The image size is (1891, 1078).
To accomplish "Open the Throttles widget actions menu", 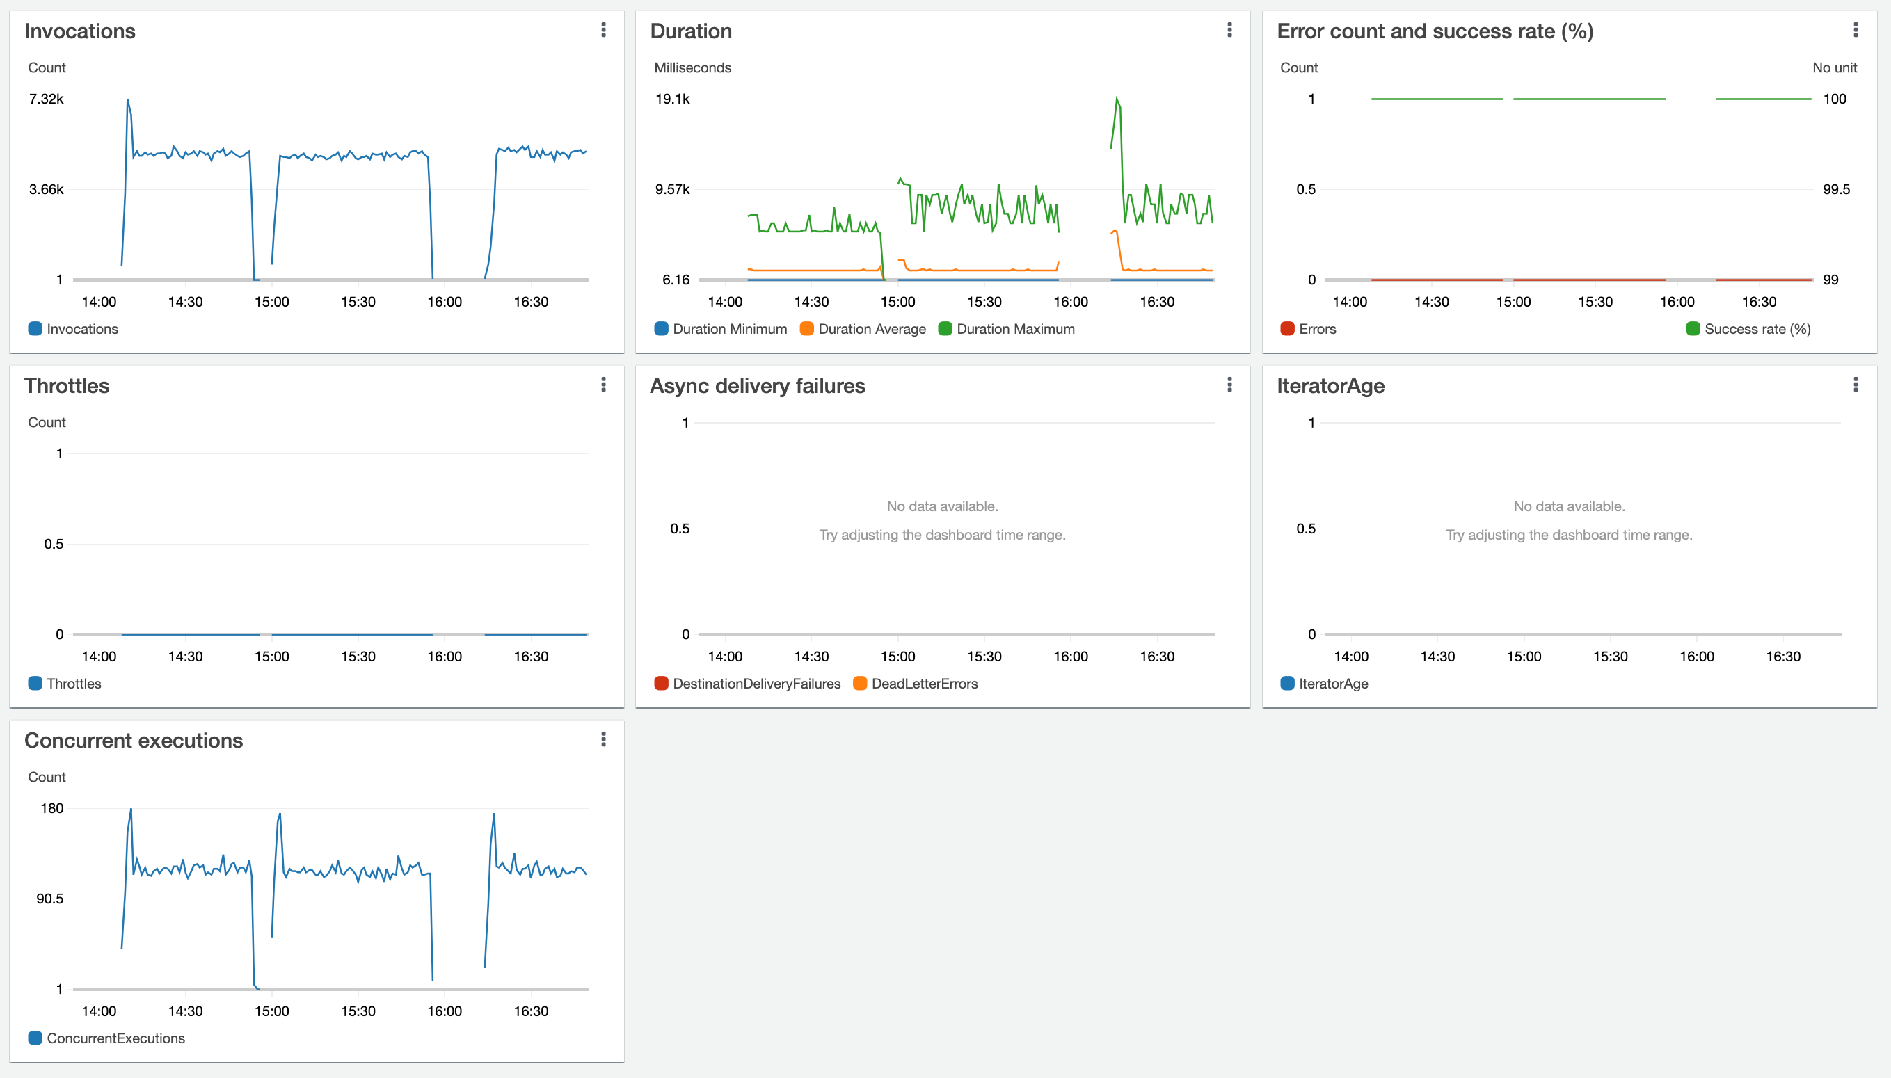I will click(603, 385).
